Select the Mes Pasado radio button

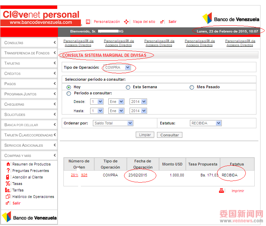tap(192, 87)
